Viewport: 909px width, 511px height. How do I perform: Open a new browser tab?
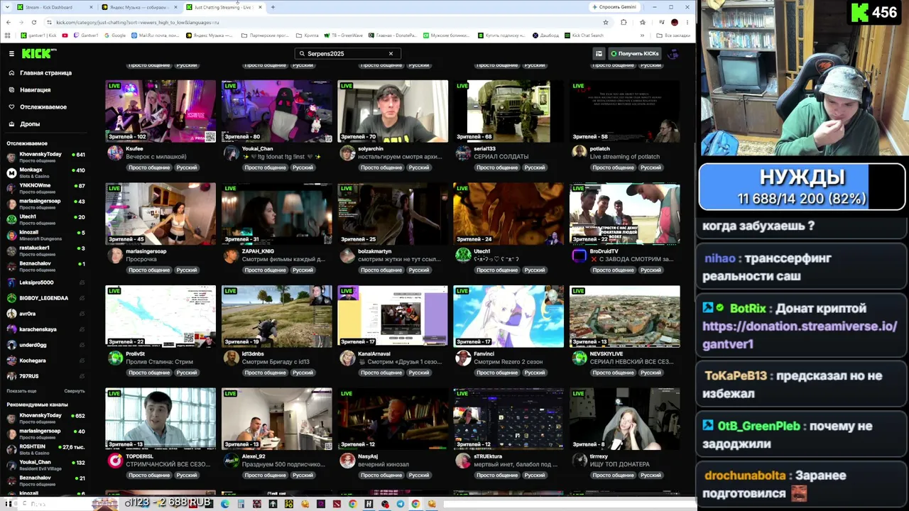pos(273,7)
